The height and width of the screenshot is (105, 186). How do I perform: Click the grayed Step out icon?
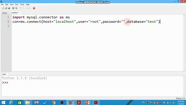point(27,8)
